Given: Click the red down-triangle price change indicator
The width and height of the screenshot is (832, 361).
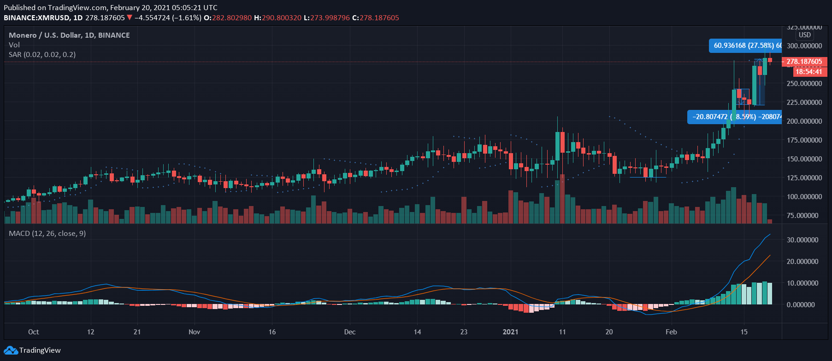Looking at the screenshot, I should pyautogui.click(x=130, y=18).
